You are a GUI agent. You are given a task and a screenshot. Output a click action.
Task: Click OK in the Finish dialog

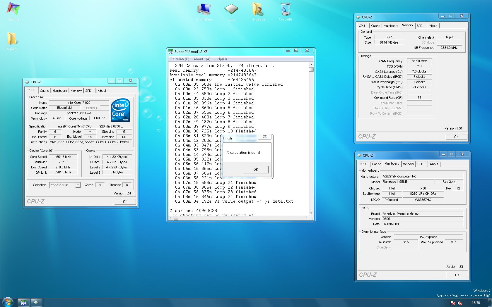[x=256, y=169]
